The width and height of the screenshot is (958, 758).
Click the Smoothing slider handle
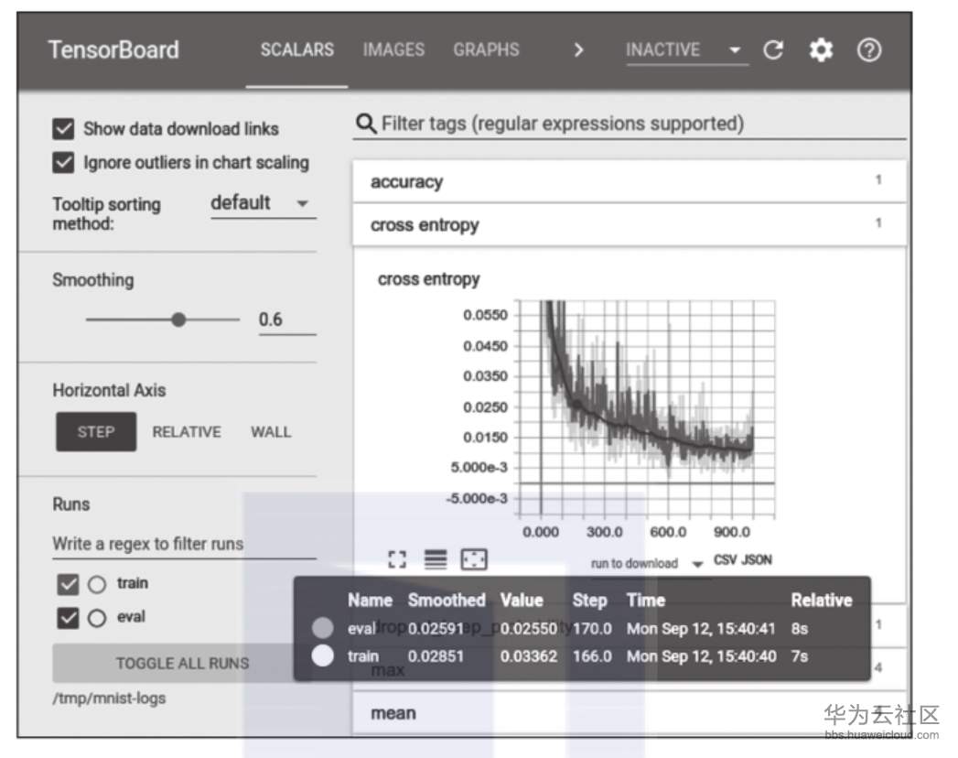point(178,319)
